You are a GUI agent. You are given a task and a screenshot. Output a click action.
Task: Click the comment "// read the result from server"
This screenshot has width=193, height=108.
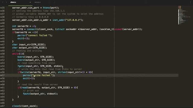coord(38,85)
